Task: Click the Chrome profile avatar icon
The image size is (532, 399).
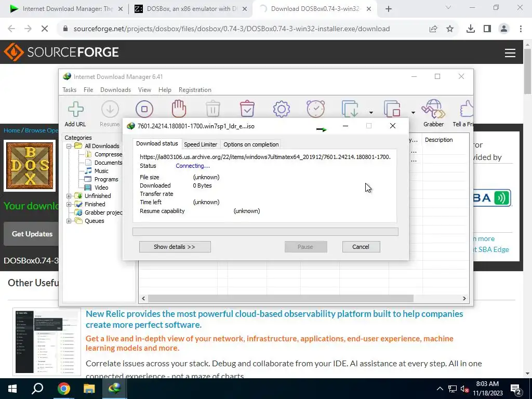Action: click(504, 29)
